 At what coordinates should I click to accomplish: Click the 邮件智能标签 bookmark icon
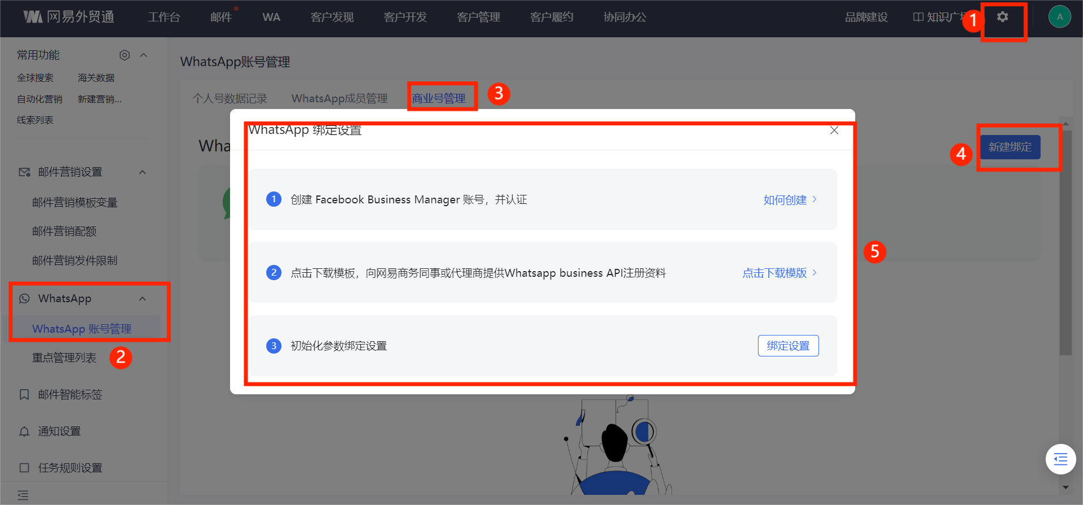tap(24, 394)
